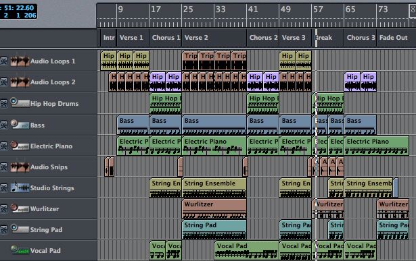Select the Break marker
This screenshot has width=416, height=261.
tap(327, 38)
